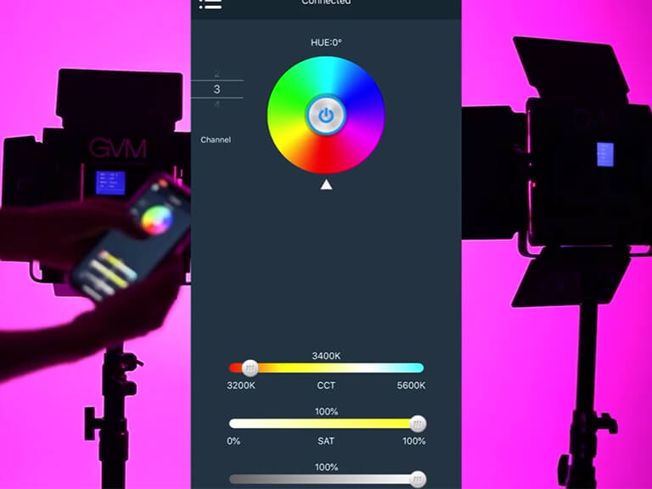Click the 100% value above the SAT slider
Viewport: 652px width, 489px height.
(x=326, y=412)
